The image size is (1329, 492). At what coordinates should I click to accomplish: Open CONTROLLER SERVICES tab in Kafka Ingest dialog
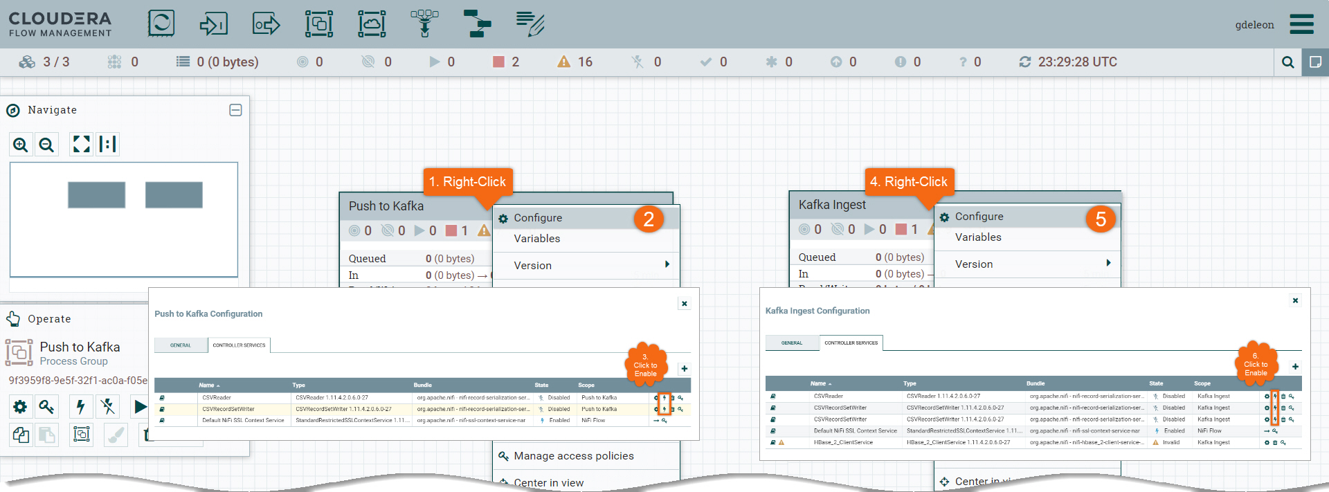pos(851,343)
